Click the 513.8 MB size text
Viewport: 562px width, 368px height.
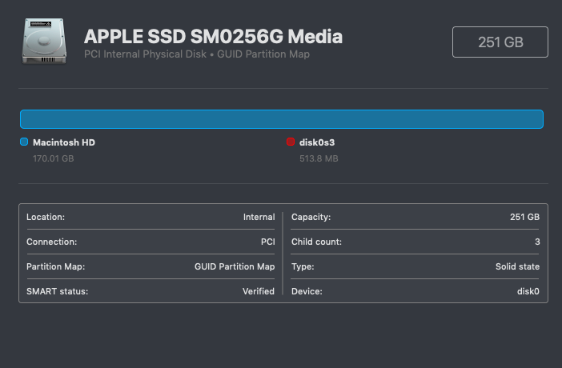(x=319, y=158)
